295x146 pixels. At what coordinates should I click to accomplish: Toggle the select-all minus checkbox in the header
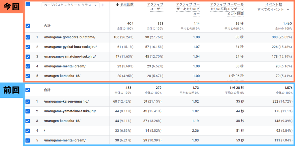click(28, 4)
